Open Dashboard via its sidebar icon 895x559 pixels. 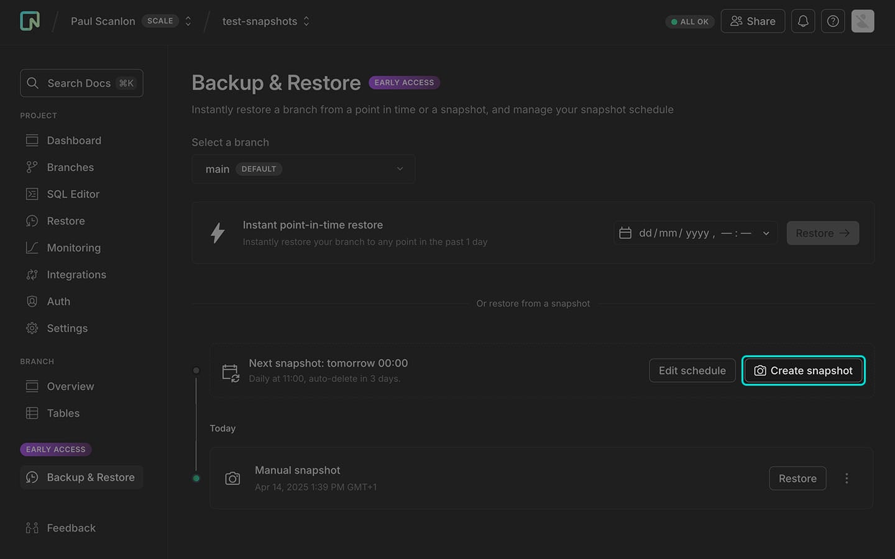[32, 140]
